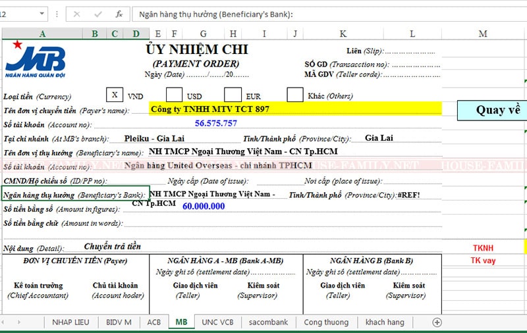The width and height of the screenshot is (527, 333).
Task: Select 'Chuyển trả tiền' detail cell
Action: 112,246
